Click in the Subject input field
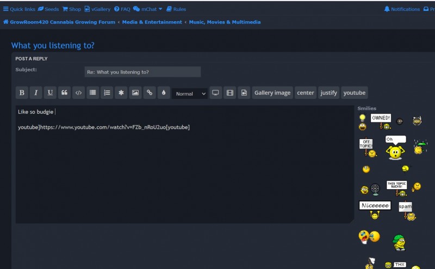The image size is (435, 269). click(x=142, y=72)
